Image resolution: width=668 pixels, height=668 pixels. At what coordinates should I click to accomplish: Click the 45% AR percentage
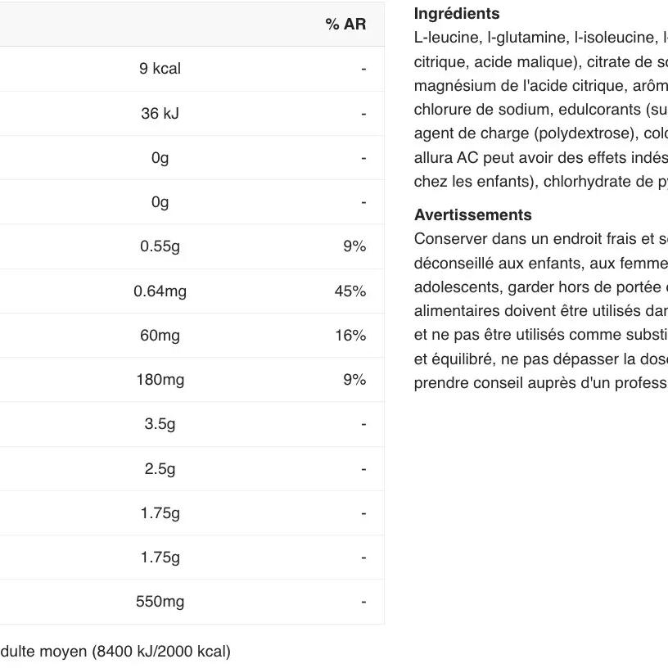pyautogui.click(x=350, y=291)
